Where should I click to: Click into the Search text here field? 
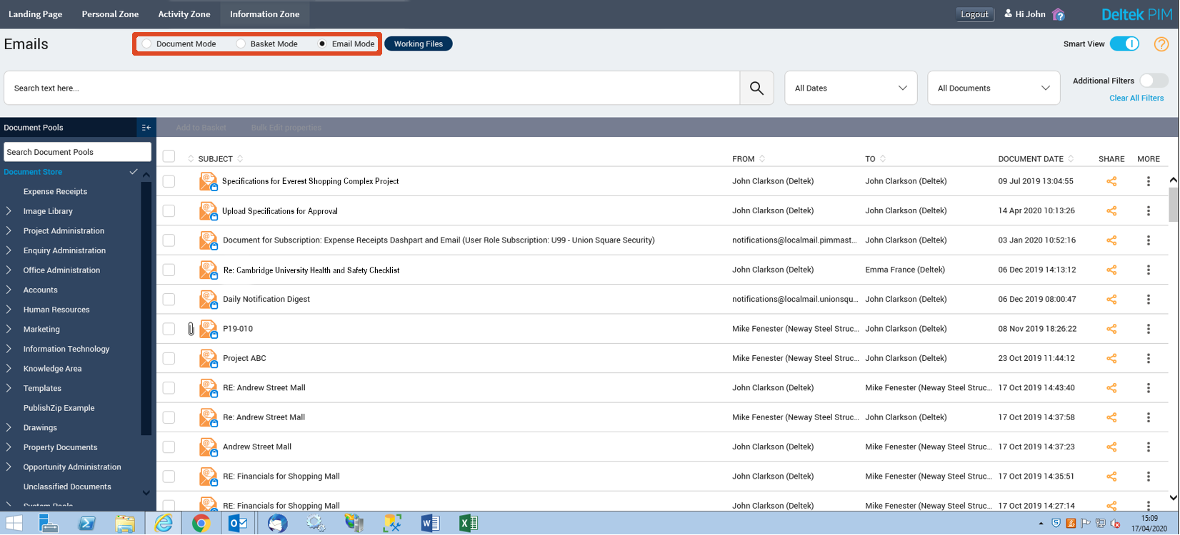click(x=371, y=88)
